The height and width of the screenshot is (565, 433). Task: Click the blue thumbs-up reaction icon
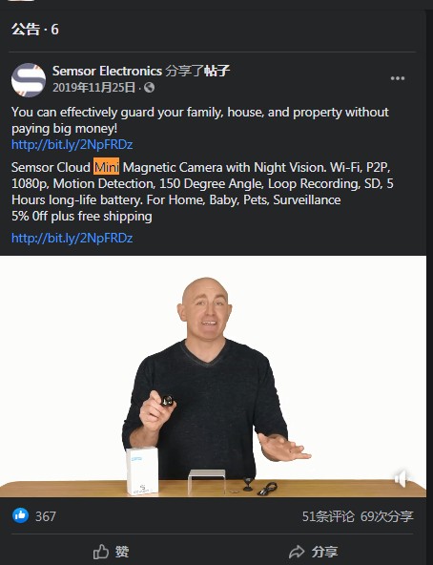[21, 515]
